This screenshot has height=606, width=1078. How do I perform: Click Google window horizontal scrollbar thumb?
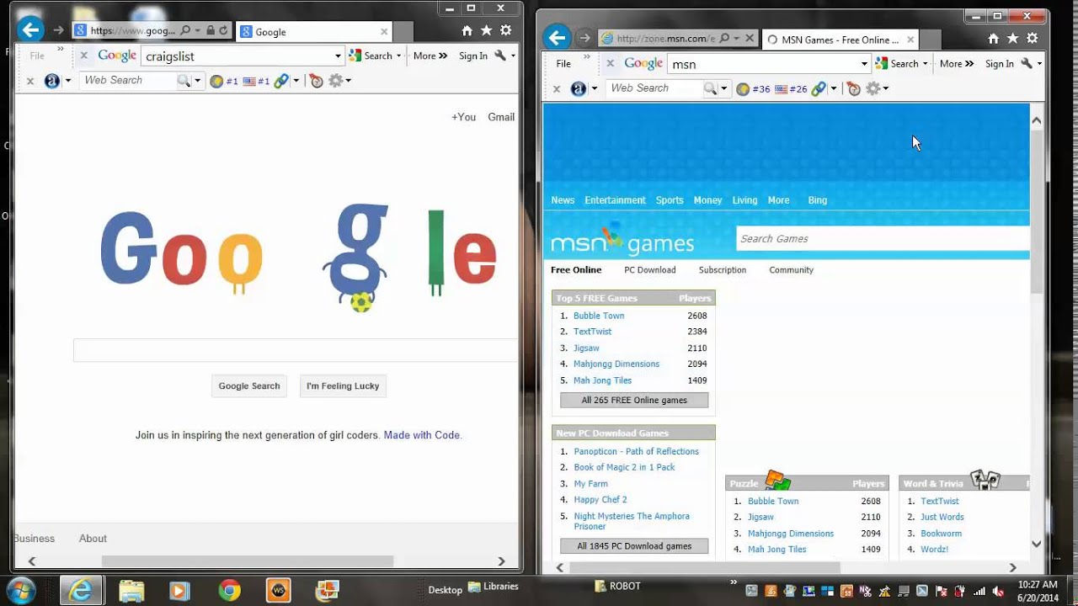coord(248,561)
